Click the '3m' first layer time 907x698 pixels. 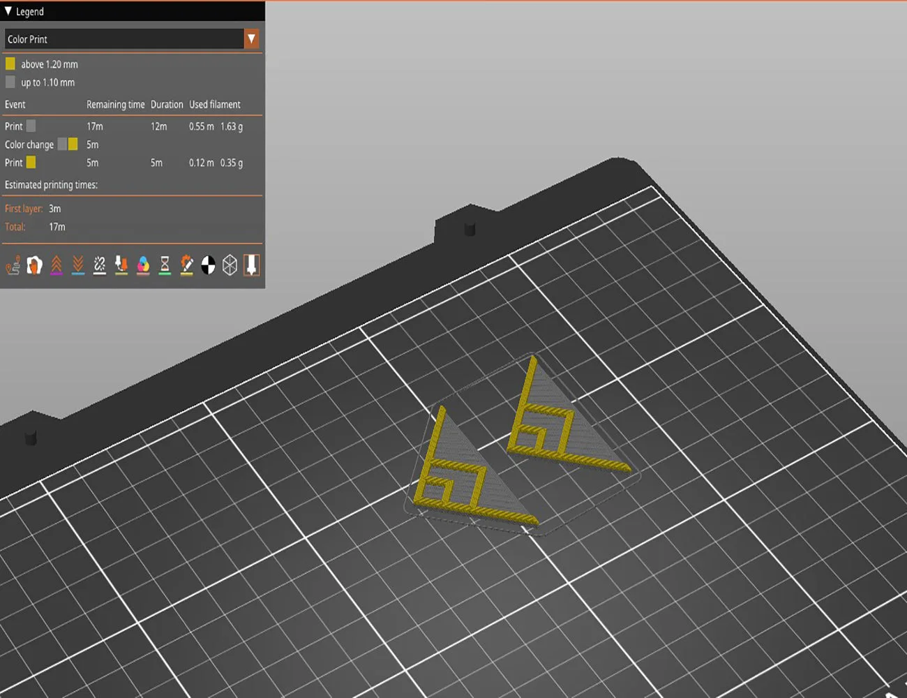[55, 209]
